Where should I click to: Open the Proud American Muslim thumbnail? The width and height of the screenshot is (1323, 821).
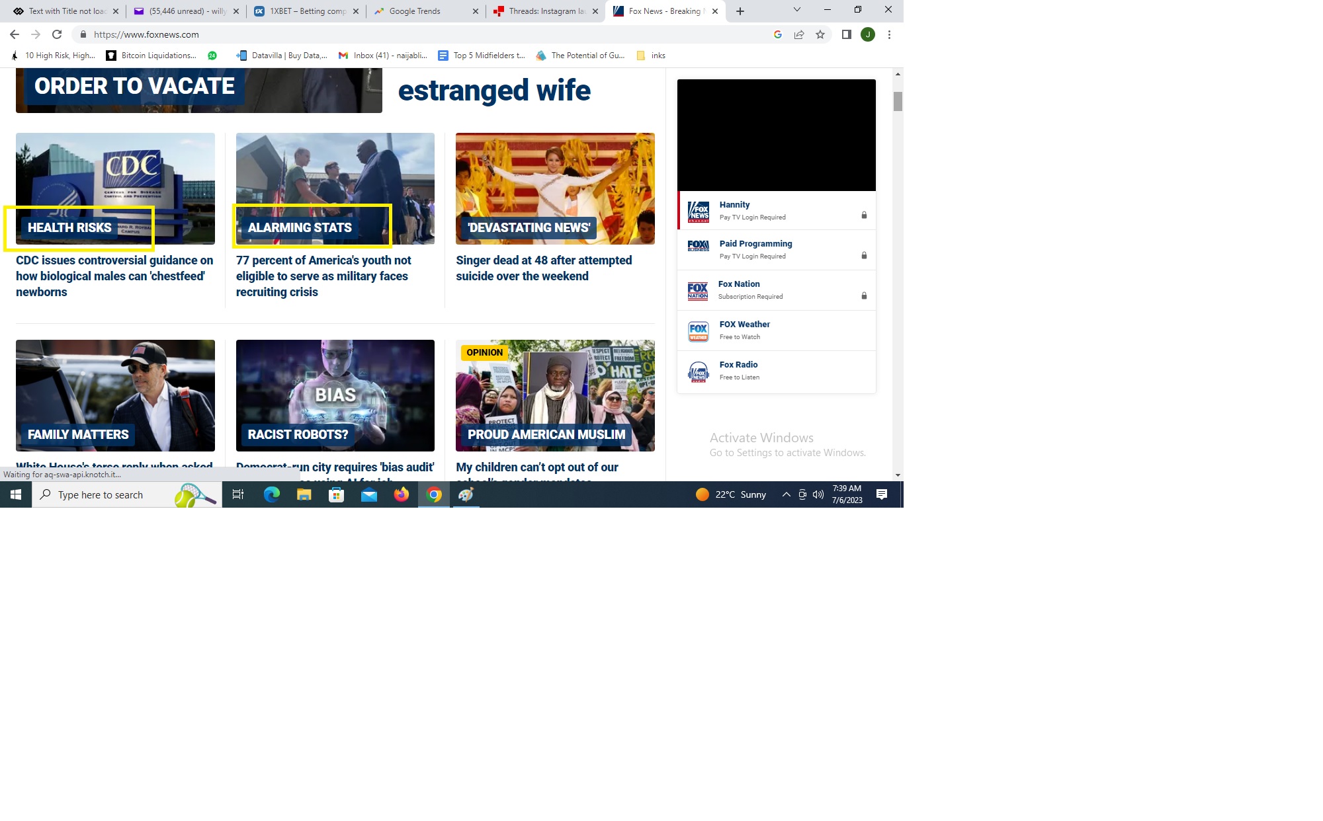click(x=555, y=395)
